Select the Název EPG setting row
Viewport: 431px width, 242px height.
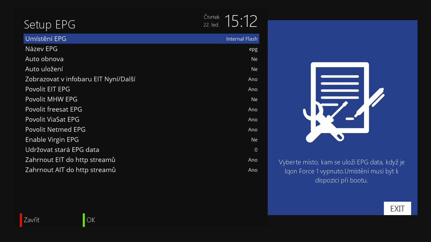tap(142, 49)
